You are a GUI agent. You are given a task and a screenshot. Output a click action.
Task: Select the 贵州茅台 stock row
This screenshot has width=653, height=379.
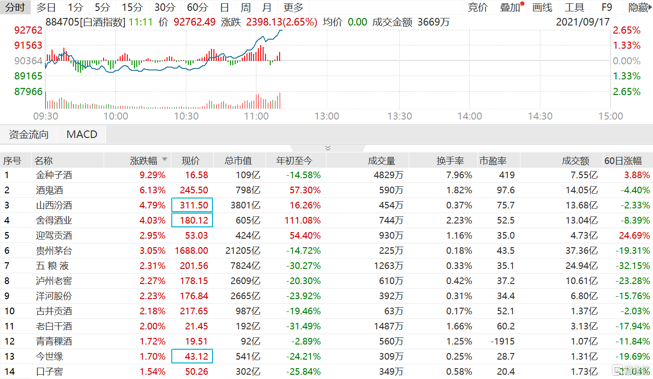tap(326, 250)
